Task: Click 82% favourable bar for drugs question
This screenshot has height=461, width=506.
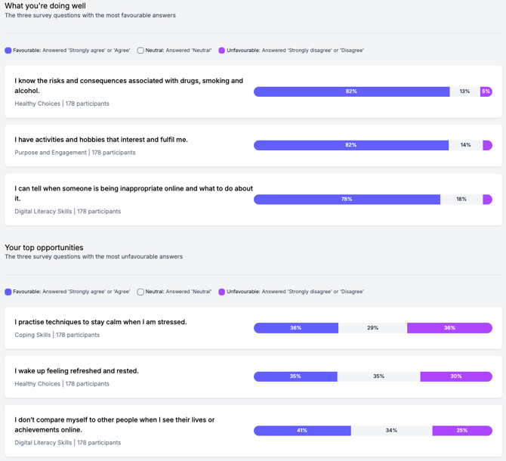Action: 351,91
